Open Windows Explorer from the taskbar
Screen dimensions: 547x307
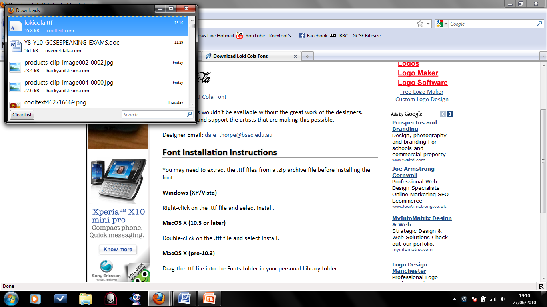tap(86, 299)
